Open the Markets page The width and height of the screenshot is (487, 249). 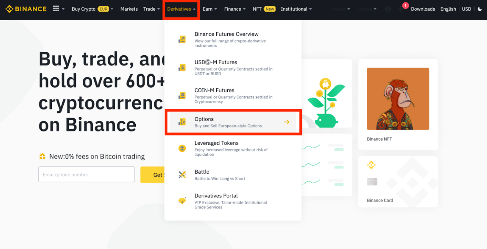pos(129,9)
